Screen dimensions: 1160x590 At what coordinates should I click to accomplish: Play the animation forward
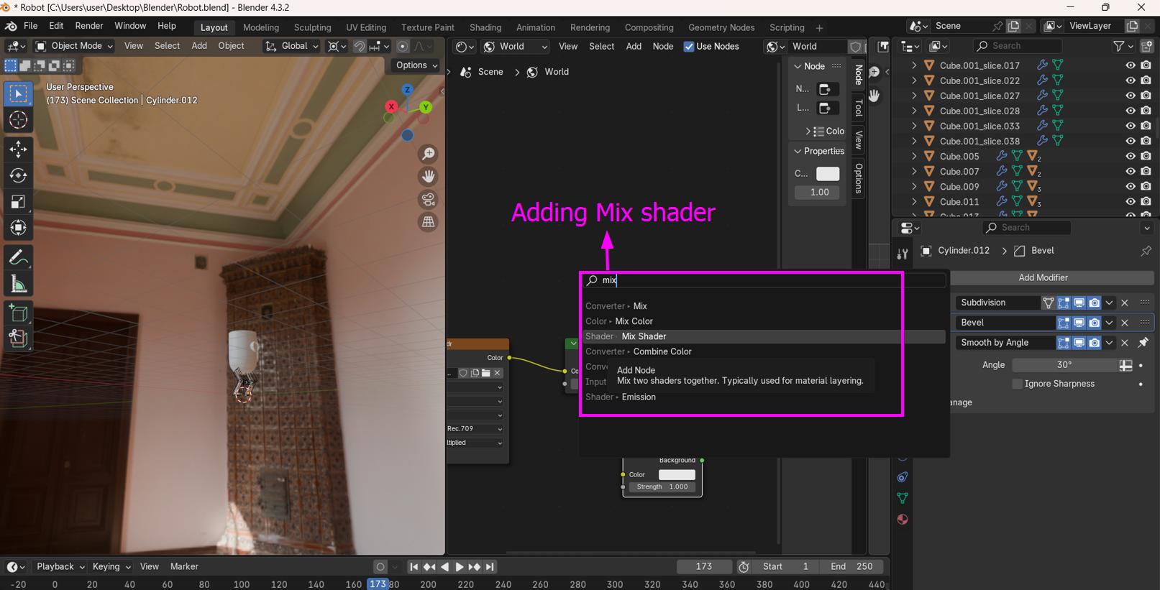460,566
